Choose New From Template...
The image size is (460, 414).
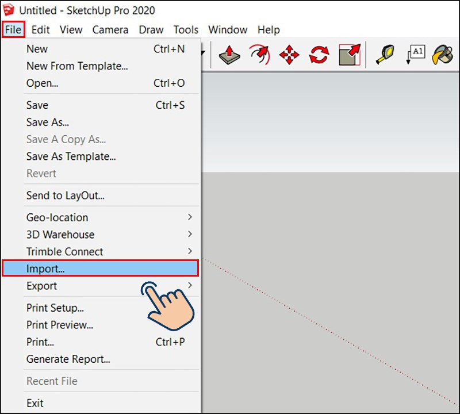101,66
